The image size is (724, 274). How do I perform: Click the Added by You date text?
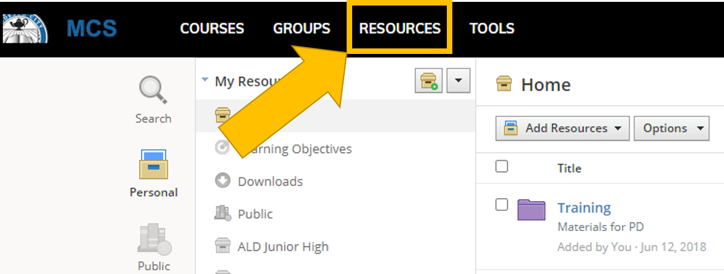coord(632,247)
